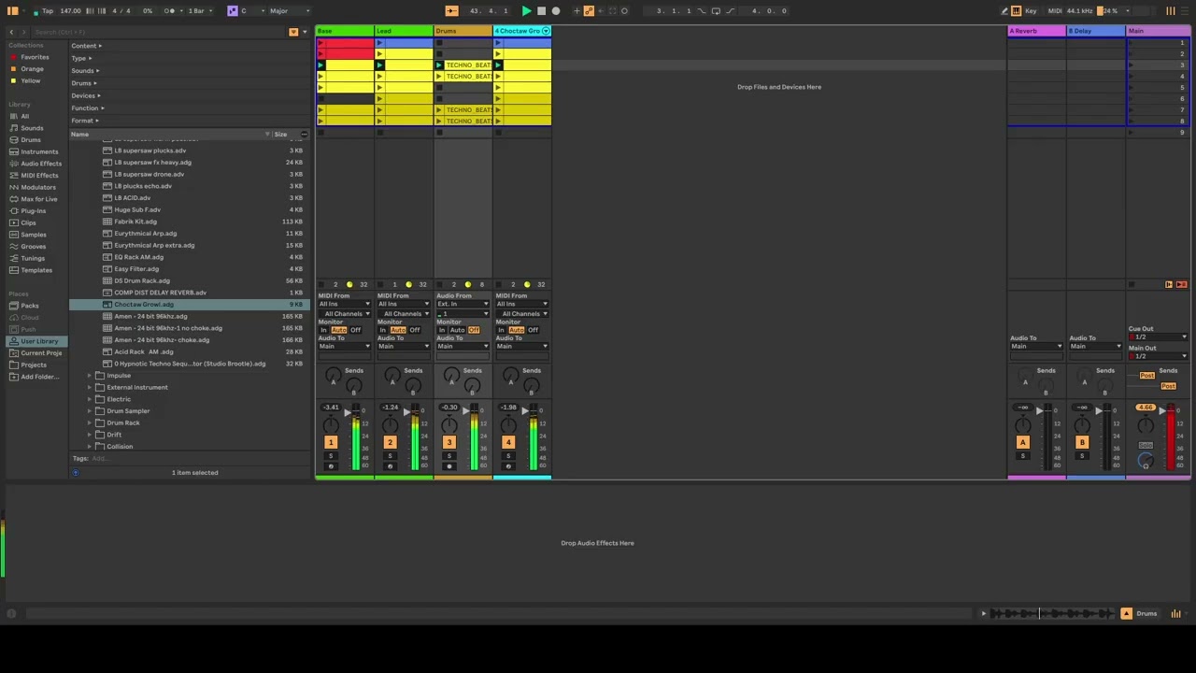The image size is (1196, 673).
Task: Toggle the computer MIDI keyboard icon
Action: click(x=1016, y=11)
